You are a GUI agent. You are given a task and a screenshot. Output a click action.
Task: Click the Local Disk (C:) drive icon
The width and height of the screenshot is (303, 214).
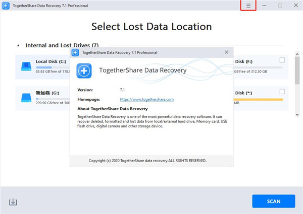(25, 66)
